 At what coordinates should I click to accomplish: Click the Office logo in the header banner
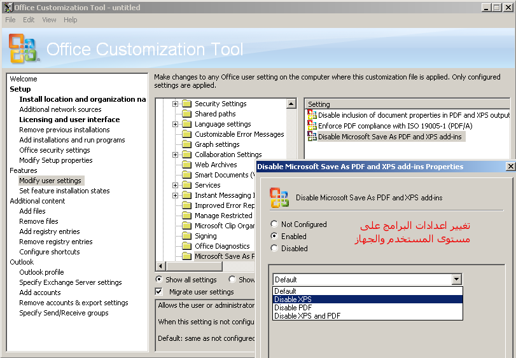click(x=24, y=49)
